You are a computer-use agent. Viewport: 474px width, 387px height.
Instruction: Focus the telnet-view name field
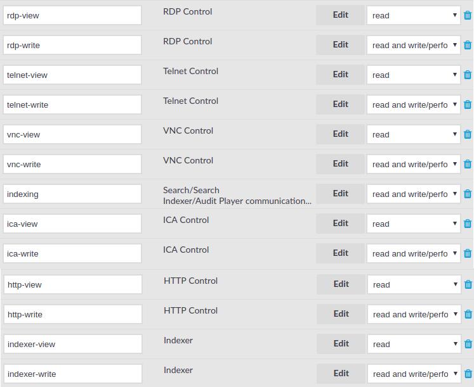(x=72, y=75)
